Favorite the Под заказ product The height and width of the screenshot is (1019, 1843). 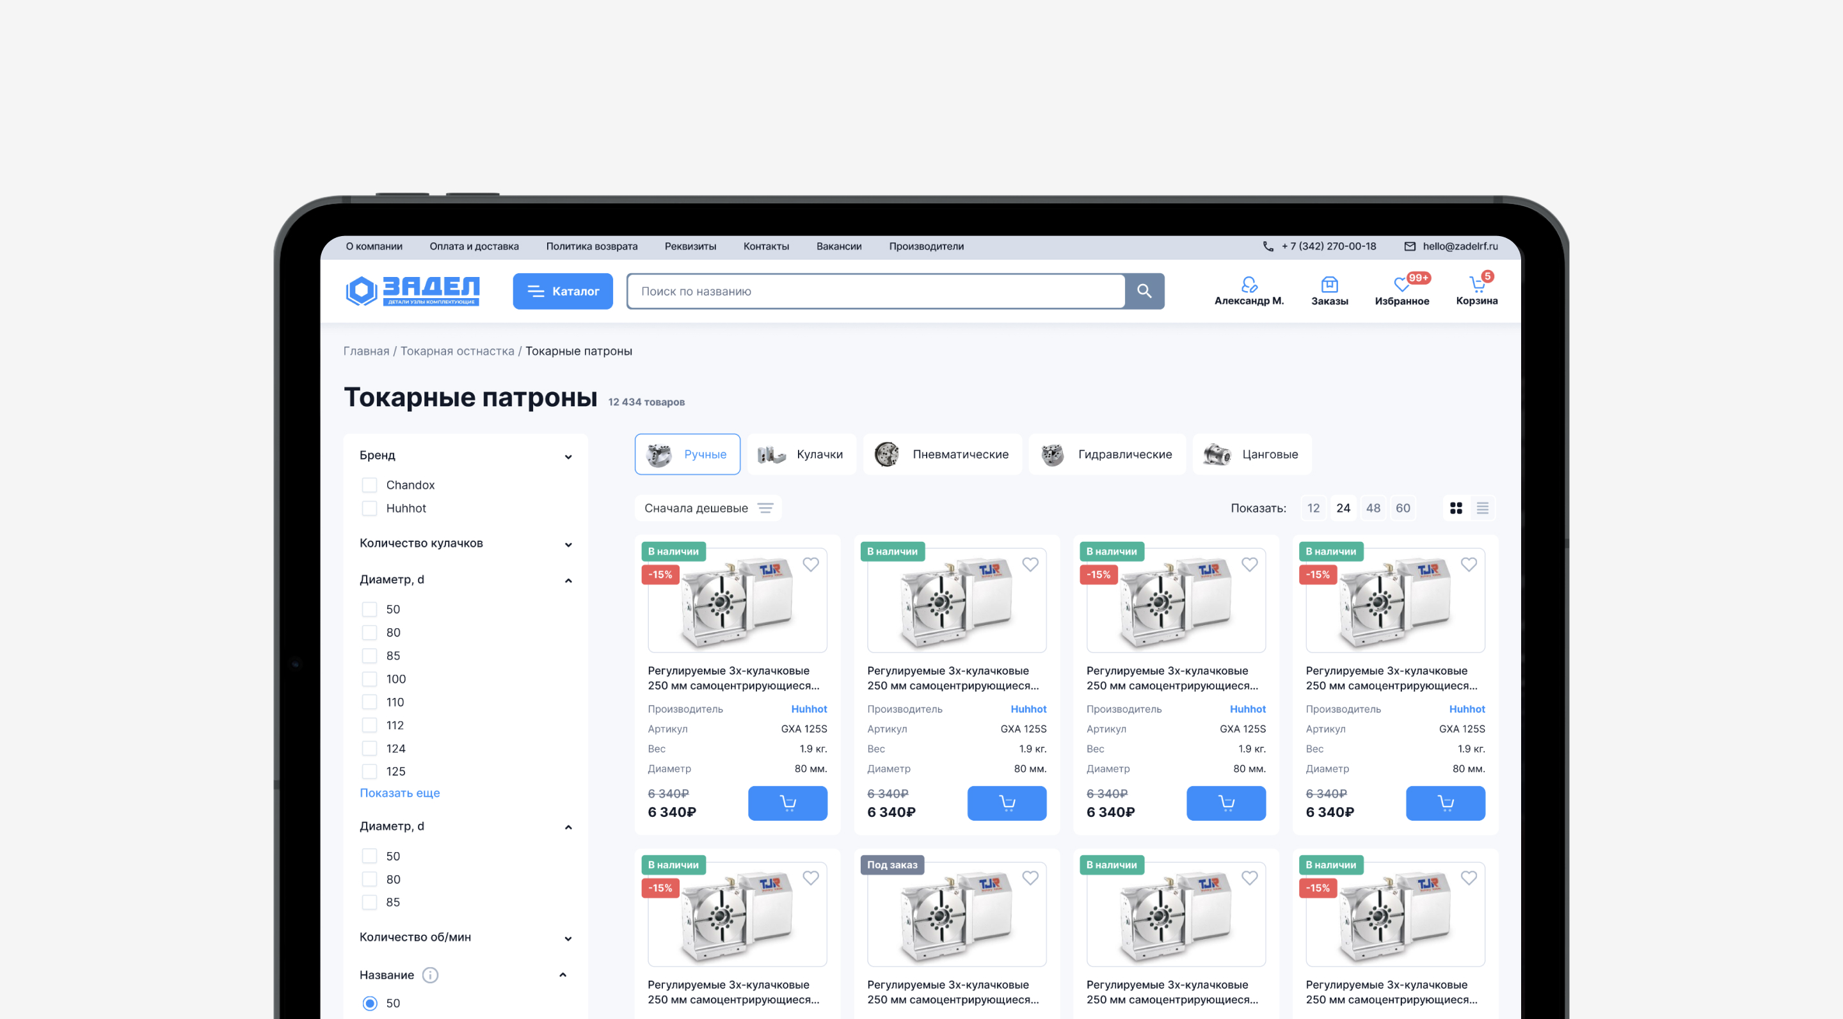tap(1030, 878)
